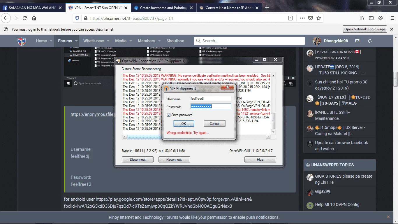Dismiss the push notification permission bar
This screenshot has height=224, width=398.
pos(388,217)
